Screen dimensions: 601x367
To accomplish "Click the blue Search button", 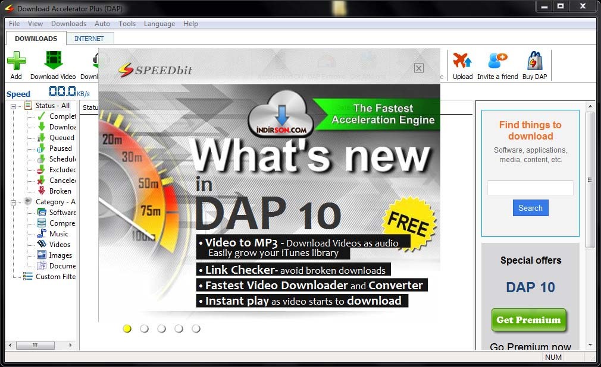I will click(530, 208).
